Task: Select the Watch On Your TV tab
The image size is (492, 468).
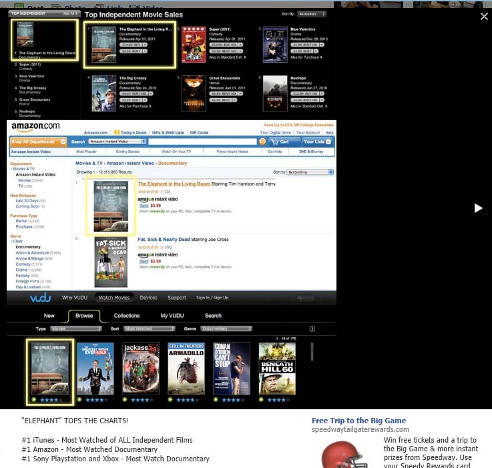Action: (176, 152)
